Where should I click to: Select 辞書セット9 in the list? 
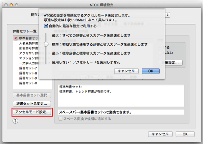pos(32,78)
